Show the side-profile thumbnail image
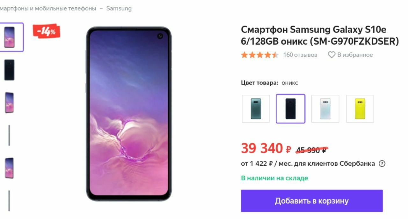 [x=9, y=136]
